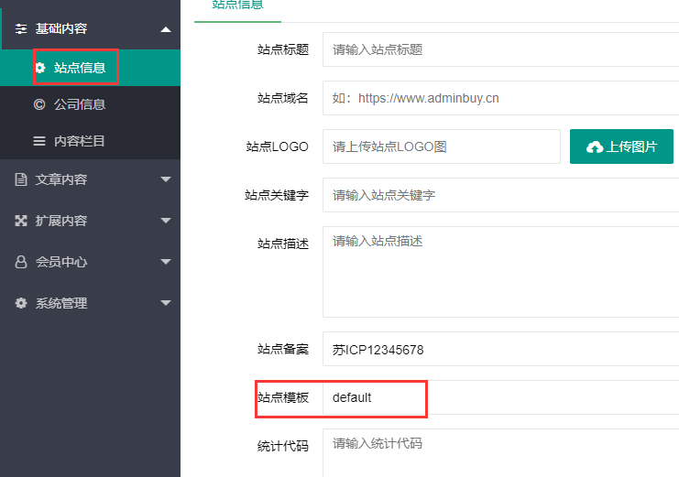
Task: Expand the 扩展内容 dropdown arrow
Action: coord(165,221)
